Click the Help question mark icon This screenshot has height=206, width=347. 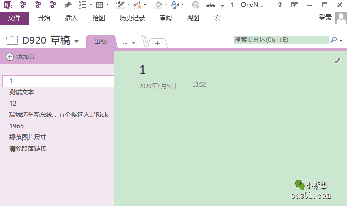[280, 5]
